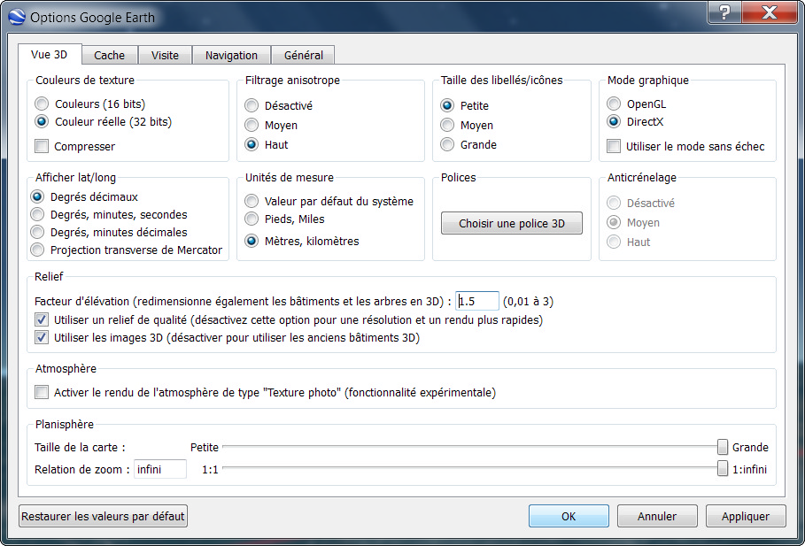This screenshot has width=805, height=546.
Task: Close the Options Google Earth dialog
Action: click(770, 12)
